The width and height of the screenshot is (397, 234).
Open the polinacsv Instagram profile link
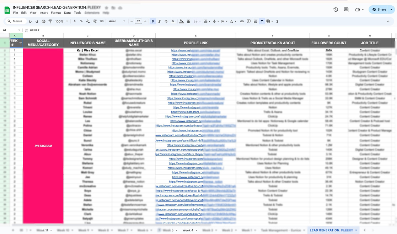(x=196, y=126)
